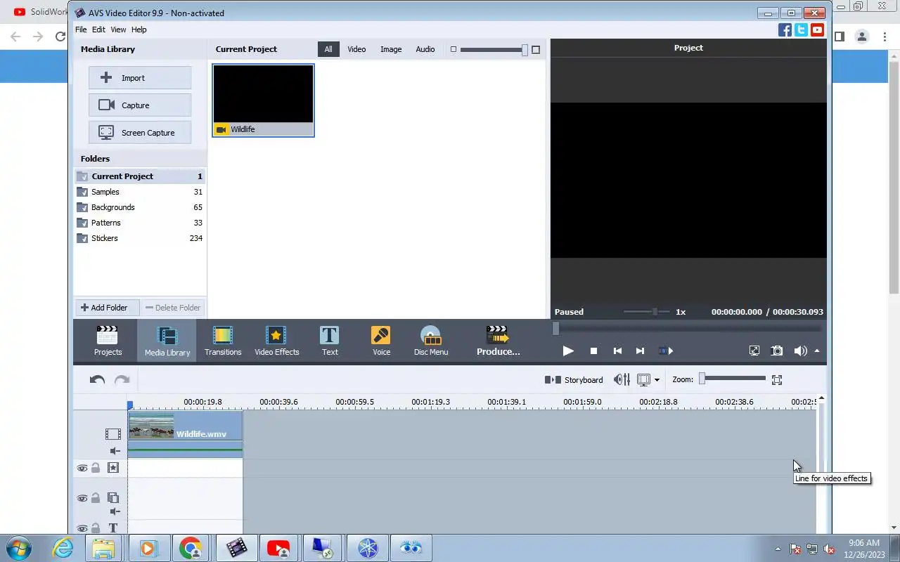The height and width of the screenshot is (562, 900).
Task: Click the main video track icon
Action: point(113,434)
